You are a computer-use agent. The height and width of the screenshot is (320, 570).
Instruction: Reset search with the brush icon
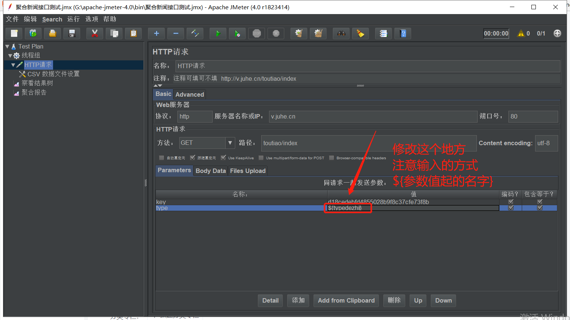[x=360, y=33]
